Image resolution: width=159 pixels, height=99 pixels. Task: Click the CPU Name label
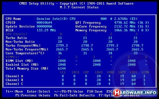(13, 19)
